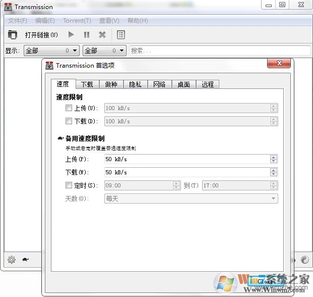Screen dimensions: 313x297
Task: Open the first 全部 filter dropdown
Action: pos(51,51)
